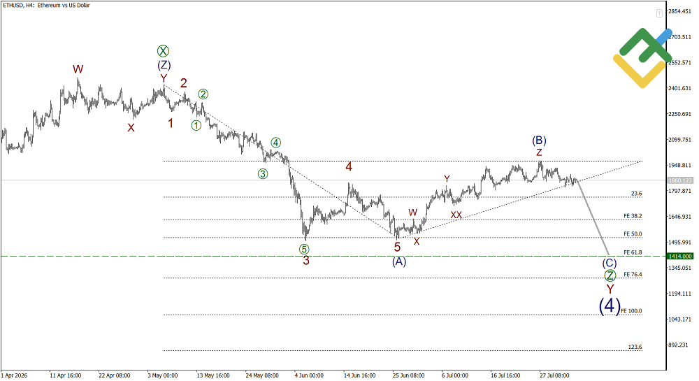The width and height of the screenshot is (699, 381).
Task: Click the circled green 2 wave label
Action: pyautogui.click(x=203, y=94)
